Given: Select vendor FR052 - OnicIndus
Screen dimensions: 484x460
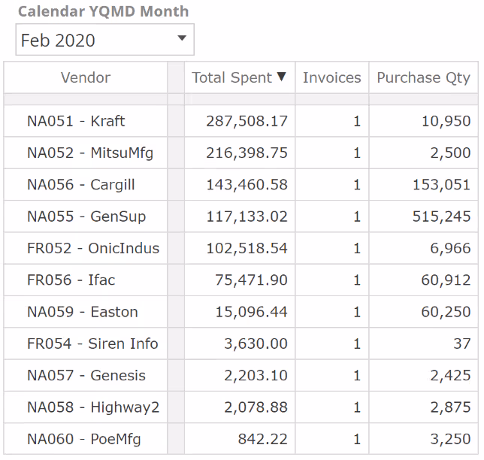Looking at the screenshot, I should [93, 248].
